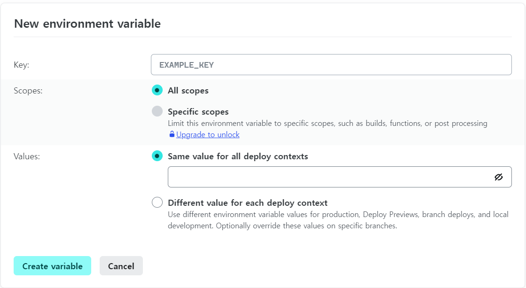Screen dimensions: 526x288
Task: Click the "Specific scopes" label text
Action: 198,112
